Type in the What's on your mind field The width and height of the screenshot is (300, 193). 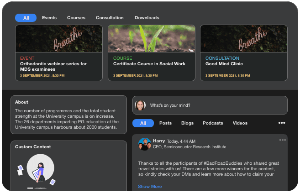click(215, 105)
